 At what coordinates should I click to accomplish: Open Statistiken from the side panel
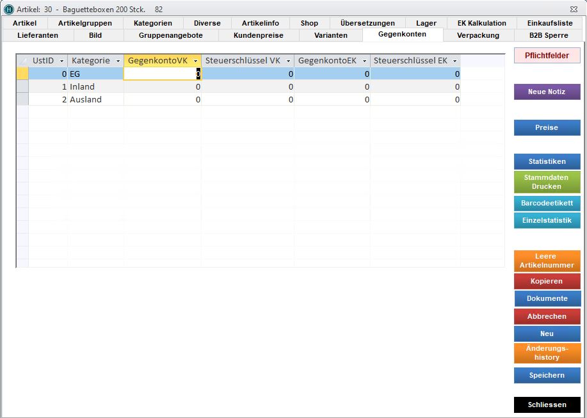(x=547, y=161)
